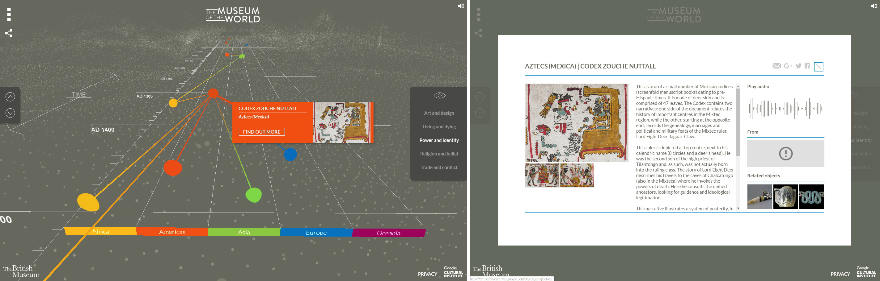Click the small yellow dot near AD 1300
Screen dimensions: 880x281
pyautogui.click(x=173, y=103)
